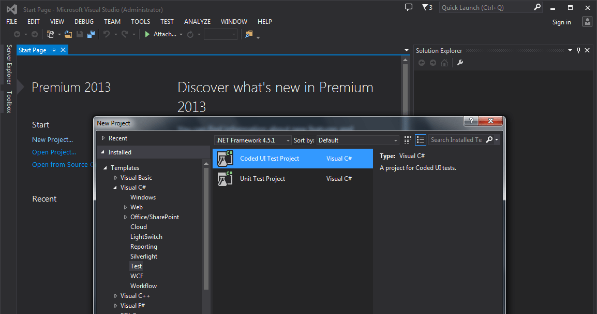This screenshot has height=314, width=597.
Task: Pin the Solution Explorer panel
Action: coord(578,50)
